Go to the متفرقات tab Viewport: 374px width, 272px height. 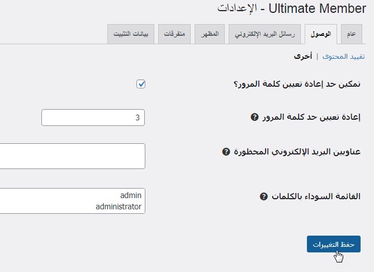[x=176, y=34]
